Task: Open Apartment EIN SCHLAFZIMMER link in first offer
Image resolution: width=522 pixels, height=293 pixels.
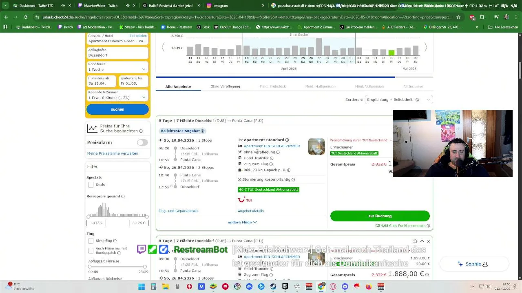Action: (x=272, y=146)
